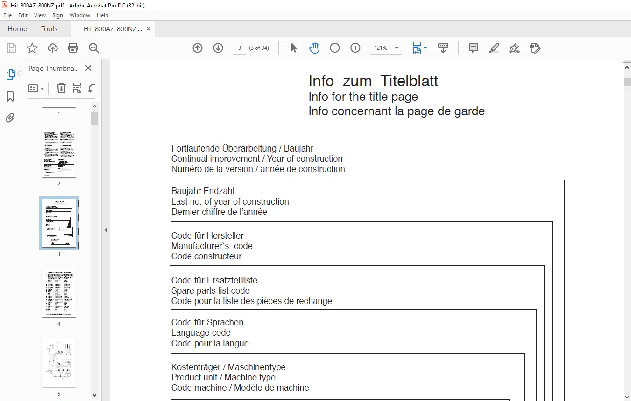Open the Help menu
This screenshot has width=631, height=401.
pos(102,15)
